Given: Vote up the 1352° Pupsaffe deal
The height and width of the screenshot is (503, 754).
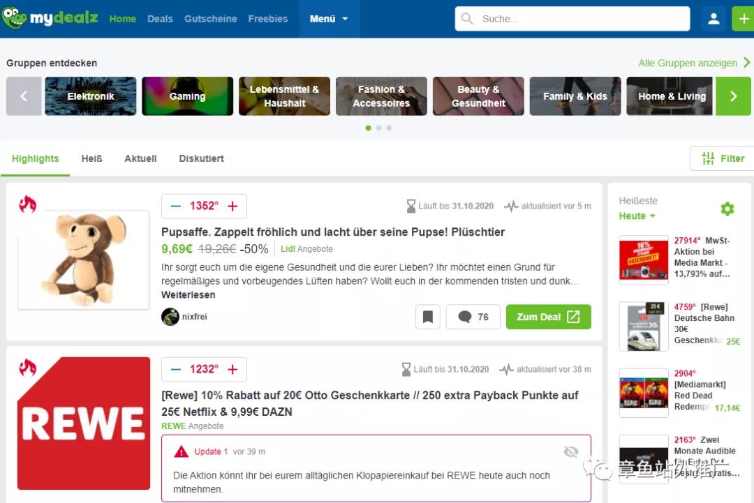Looking at the screenshot, I should pyautogui.click(x=232, y=206).
